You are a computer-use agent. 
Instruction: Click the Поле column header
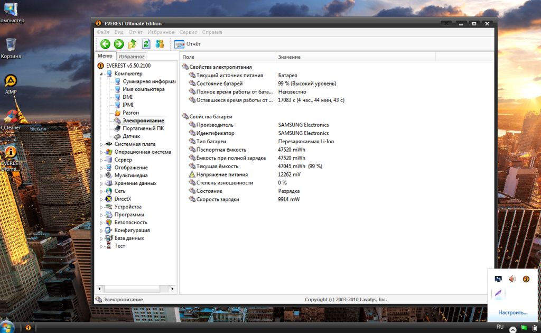[227, 57]
